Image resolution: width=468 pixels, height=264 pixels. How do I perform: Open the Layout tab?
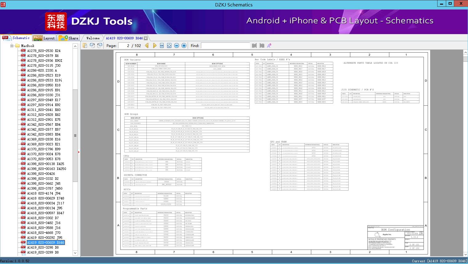click(44, 38)
